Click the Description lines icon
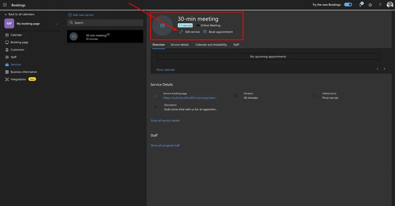Screen dimensions: 395x206 click(156, 107)
